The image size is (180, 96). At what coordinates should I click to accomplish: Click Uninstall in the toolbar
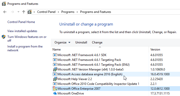(81, 42)
